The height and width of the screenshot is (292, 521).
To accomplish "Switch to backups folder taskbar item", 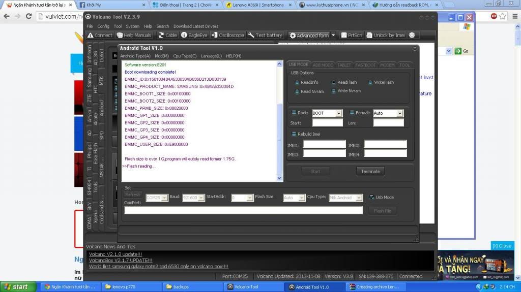I will point(192,287).
